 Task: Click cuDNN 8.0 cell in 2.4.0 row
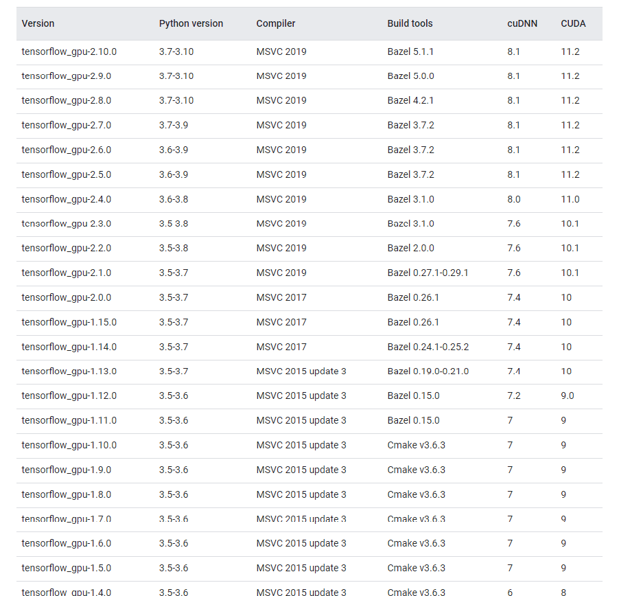pyautogui.click(x=513, y=199)
